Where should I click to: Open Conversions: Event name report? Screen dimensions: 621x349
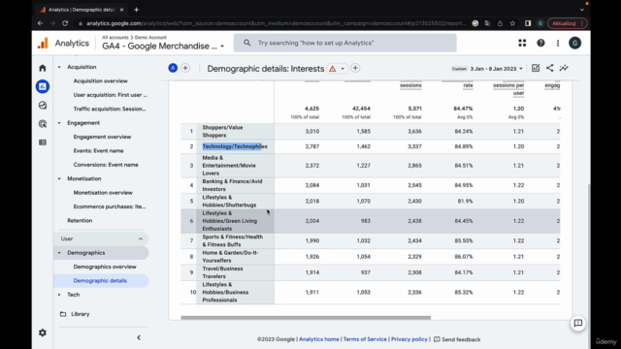point(106,165)
